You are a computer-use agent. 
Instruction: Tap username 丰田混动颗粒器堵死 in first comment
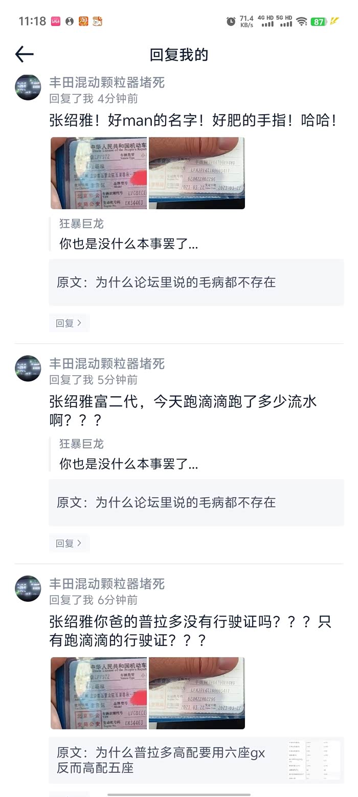[x=107, y=82]
